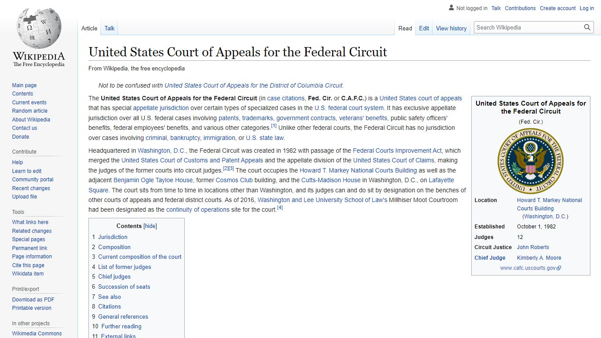Choose Download as PDF

click(x=33, y=300)
